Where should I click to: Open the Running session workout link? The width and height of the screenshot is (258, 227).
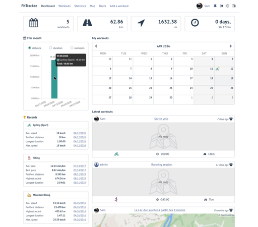coord(162,164)
